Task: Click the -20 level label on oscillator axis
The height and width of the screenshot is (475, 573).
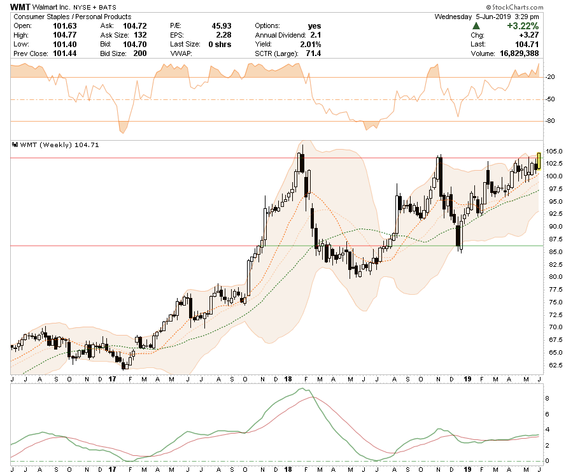Action: (550, 77)
